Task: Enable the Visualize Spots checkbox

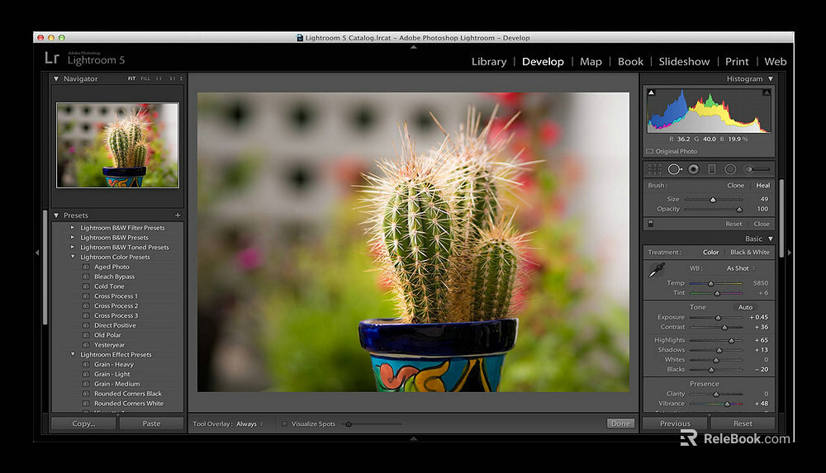Action: click(285, 424)
